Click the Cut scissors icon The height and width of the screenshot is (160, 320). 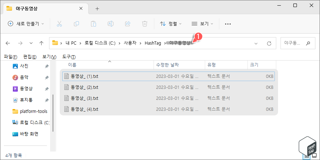[59, 24]
